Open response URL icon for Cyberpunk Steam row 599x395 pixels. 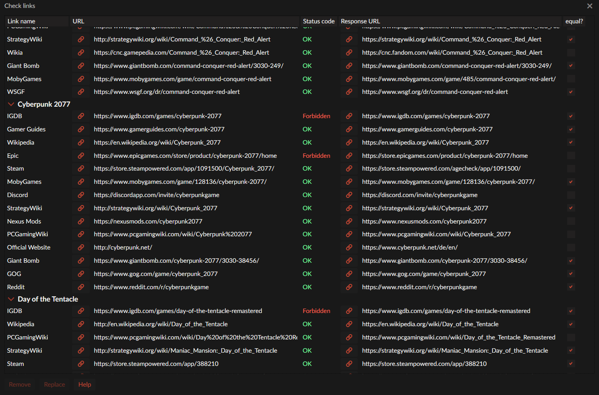tap(349, 168)
